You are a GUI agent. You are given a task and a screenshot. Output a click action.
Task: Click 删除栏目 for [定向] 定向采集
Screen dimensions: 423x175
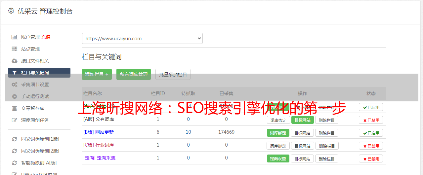point(326,158)
